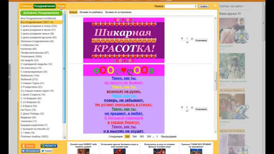
Task: Go to the Предыдущая page link
Action: [x=168, y=136]
